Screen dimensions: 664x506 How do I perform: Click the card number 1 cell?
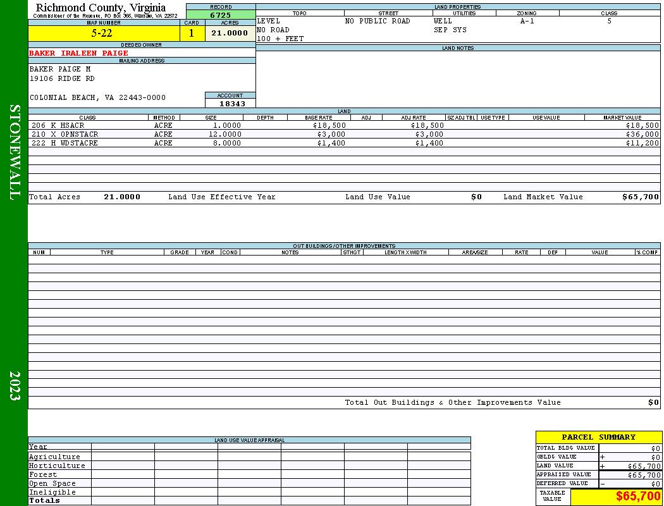click(x=192, y=34)
